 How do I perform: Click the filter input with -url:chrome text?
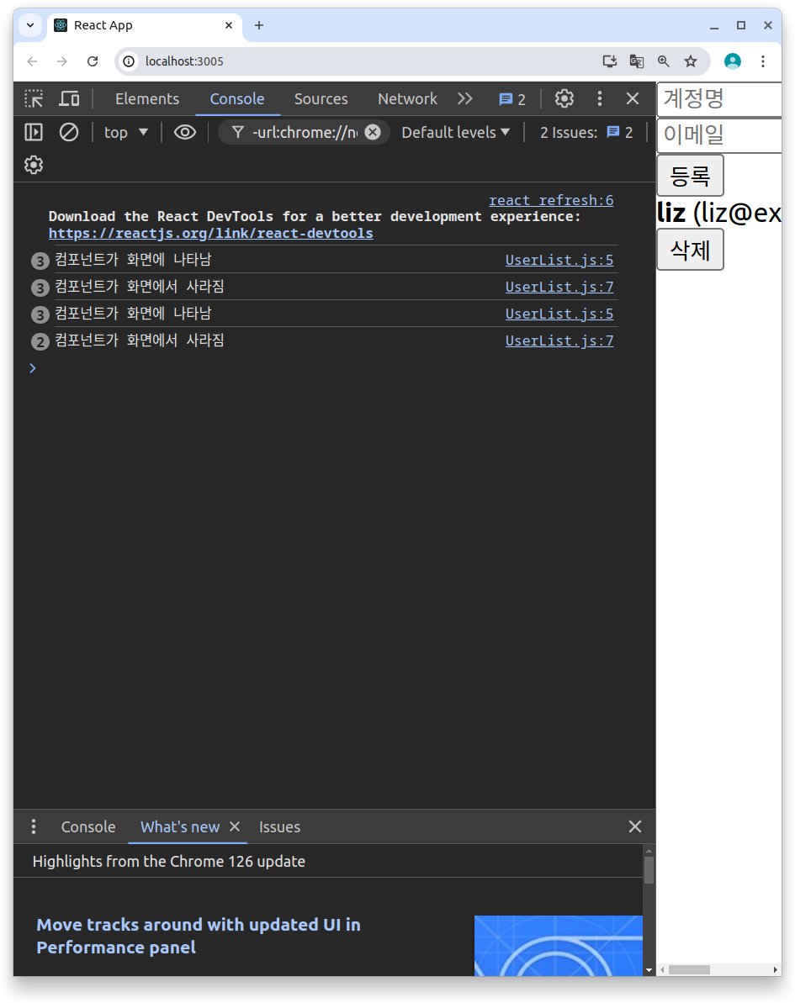click(305, 132)
